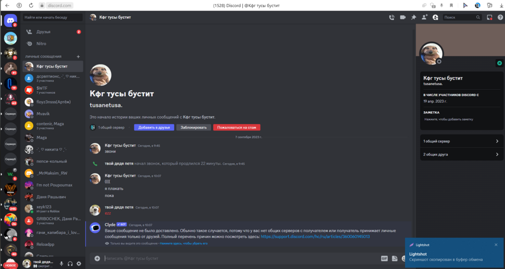Open the 1 общий сервер link under the chat intro
The width and height of the screenshot is (505, 269).
point(111,127)
